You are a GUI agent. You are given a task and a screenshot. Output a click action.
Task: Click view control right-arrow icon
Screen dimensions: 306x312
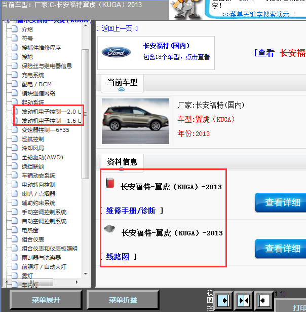click(x=224, y=300)
